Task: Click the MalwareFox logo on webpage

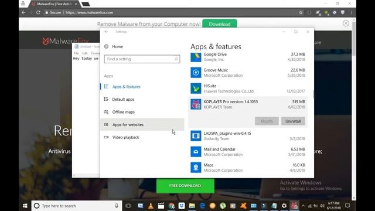Action: tap(65, 41)
